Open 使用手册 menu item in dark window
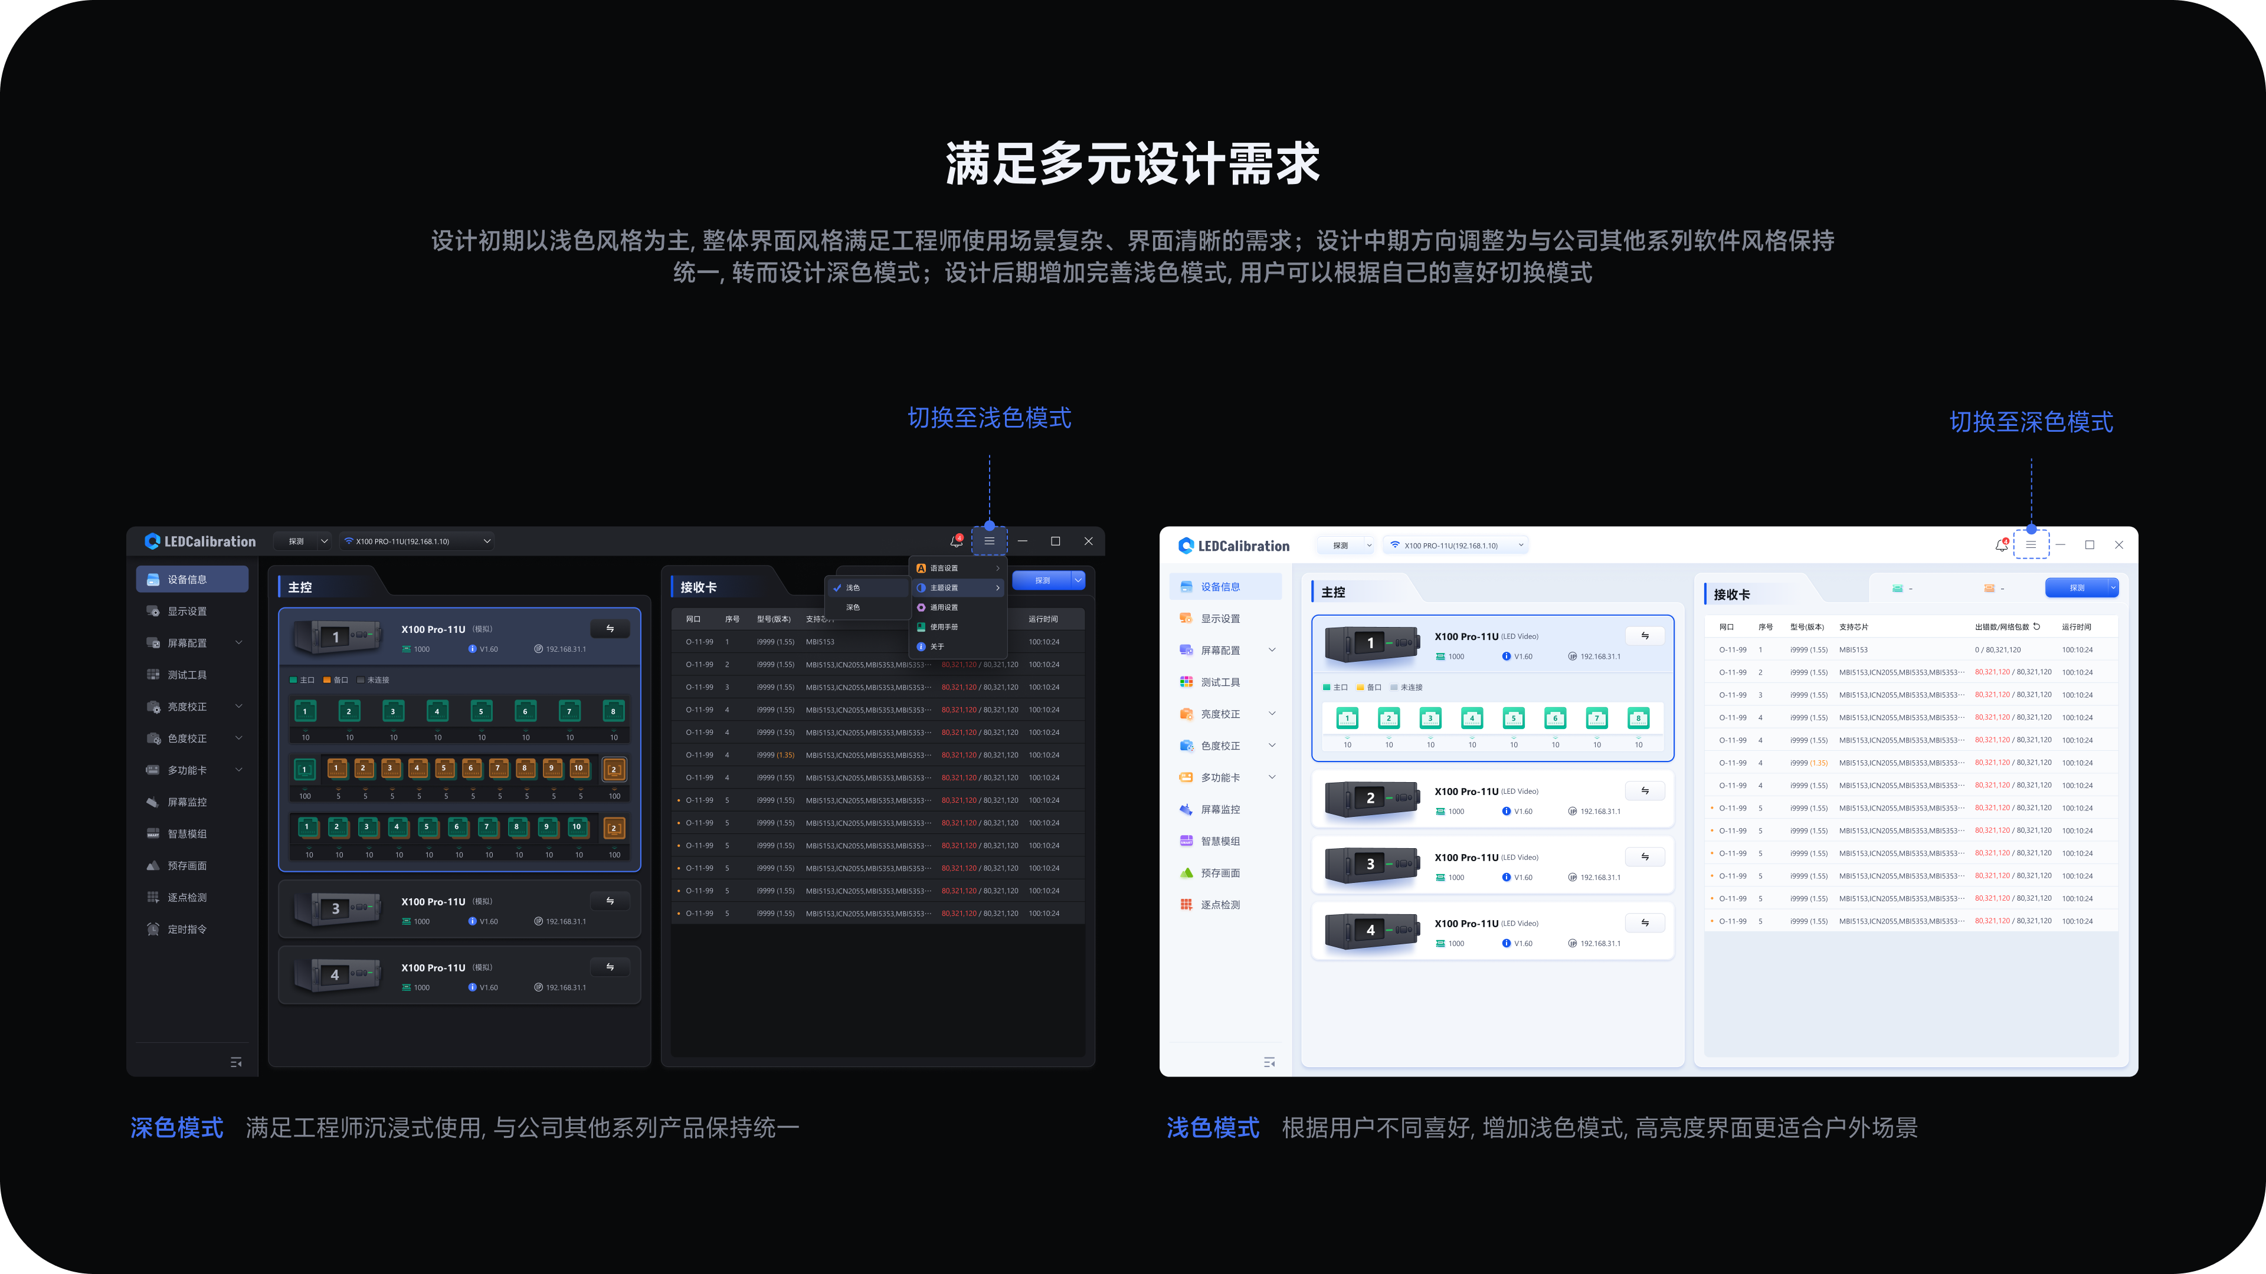This screenshot has height=1274, width=2266. (958, 626)
